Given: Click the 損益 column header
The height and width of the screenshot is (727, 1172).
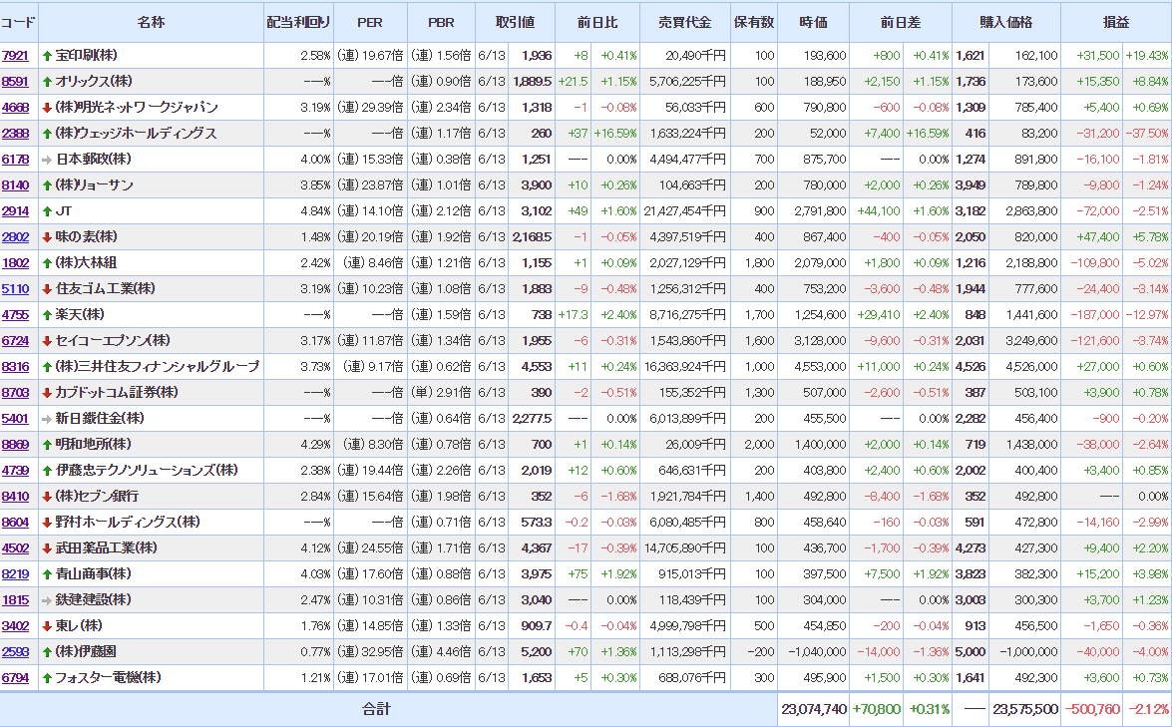Looking at the screenshot, I should point(1116,22).
